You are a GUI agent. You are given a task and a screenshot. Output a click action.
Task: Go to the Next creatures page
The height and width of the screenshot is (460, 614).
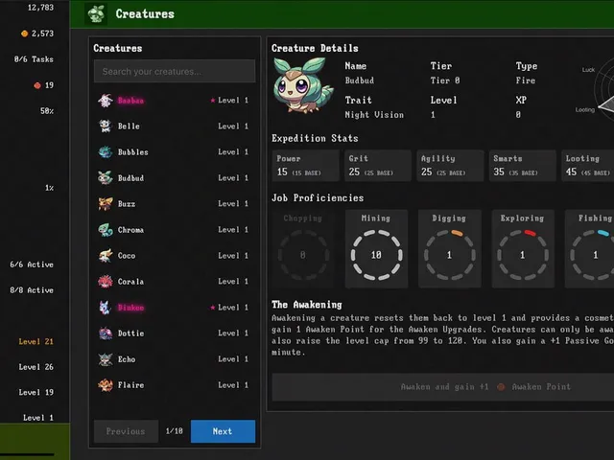tap(223, 431)
